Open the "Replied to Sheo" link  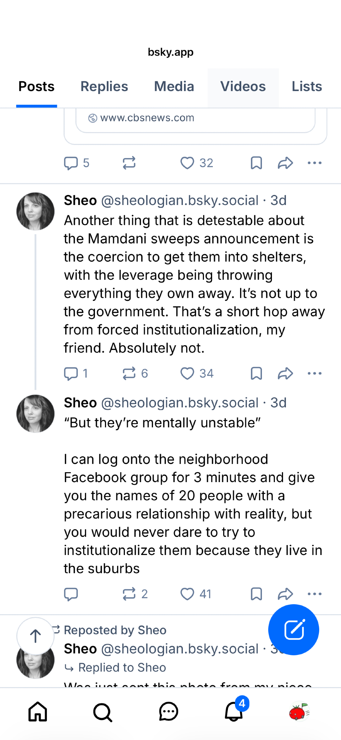122,667
